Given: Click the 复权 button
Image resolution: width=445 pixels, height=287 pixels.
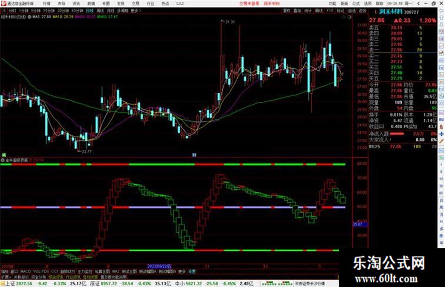Looking at the screenshot, I should tap(287, 10).
